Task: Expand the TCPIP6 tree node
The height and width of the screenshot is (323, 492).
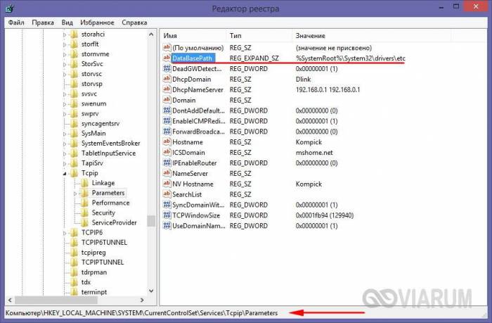Action: point(65,232)
